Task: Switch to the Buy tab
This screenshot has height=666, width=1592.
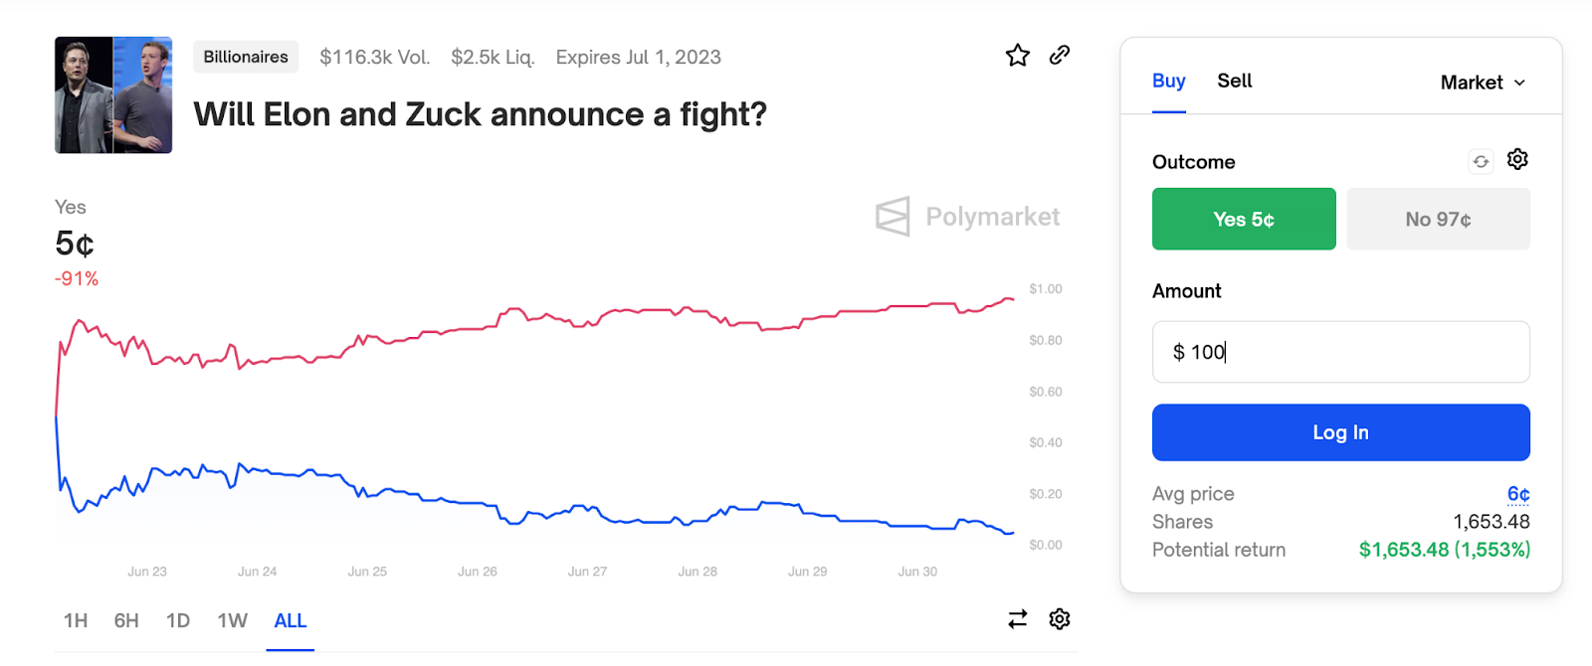Action: 1169,82
